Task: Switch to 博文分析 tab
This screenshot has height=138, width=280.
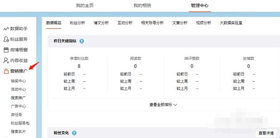Action: 101,23
